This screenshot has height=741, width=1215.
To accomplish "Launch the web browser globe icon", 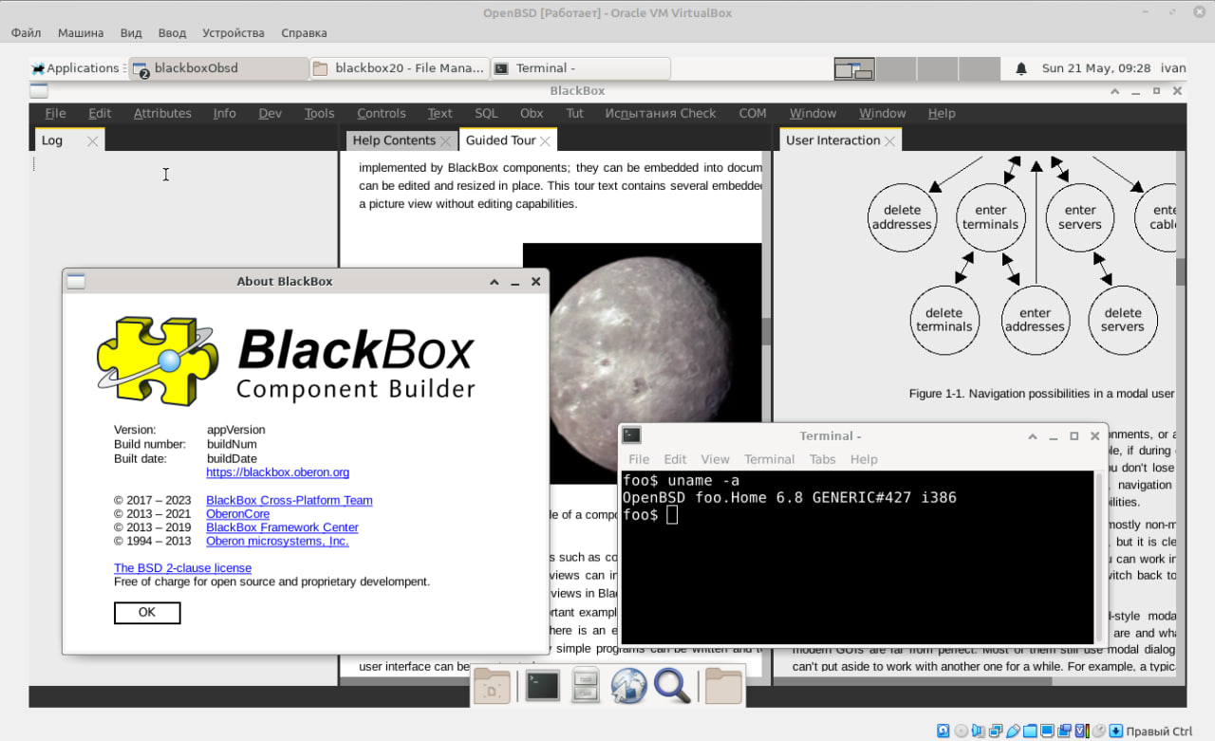I will tap(628, 686).
